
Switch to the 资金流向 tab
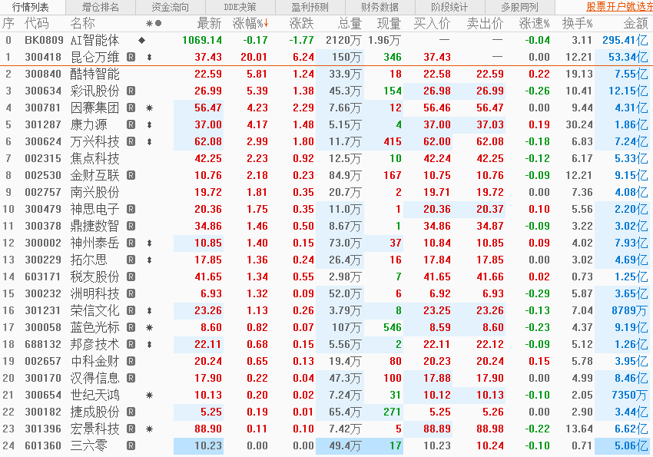pos(170,7)
